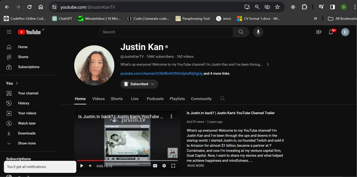
Task: Toggle the YouTube hamburger guide menu
Action: 9,32
